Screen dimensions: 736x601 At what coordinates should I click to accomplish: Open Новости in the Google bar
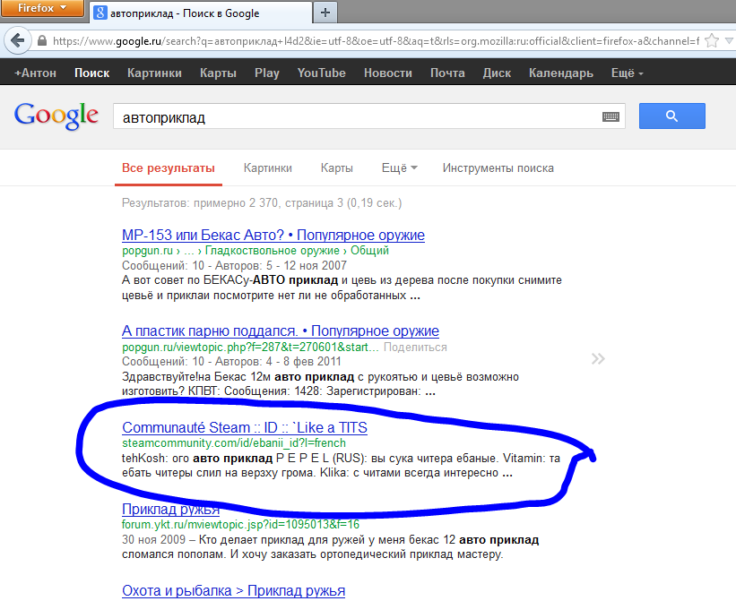388,73
